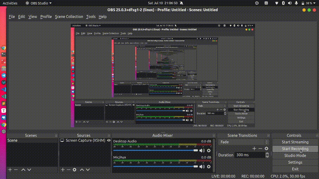The image size is (319, 179).
Task: Open clock and calendar in top bar
Action: point(163,3)
